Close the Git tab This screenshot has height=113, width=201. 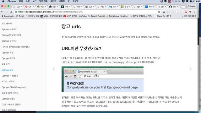34,7
